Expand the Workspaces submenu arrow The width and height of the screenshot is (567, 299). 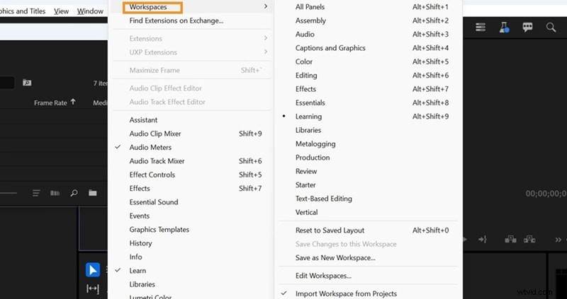pyautogui.click(x=266, y=6)
